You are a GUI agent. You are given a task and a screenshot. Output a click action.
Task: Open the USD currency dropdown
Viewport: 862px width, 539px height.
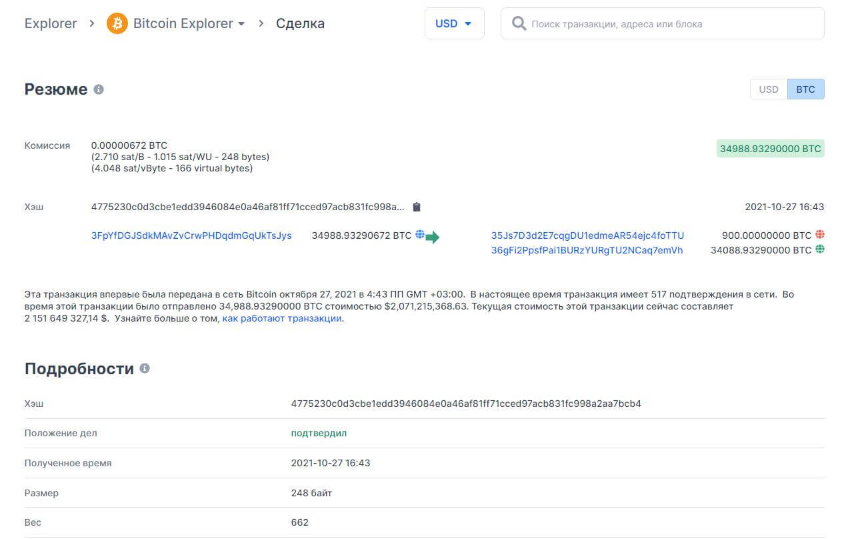click(454, 23)
